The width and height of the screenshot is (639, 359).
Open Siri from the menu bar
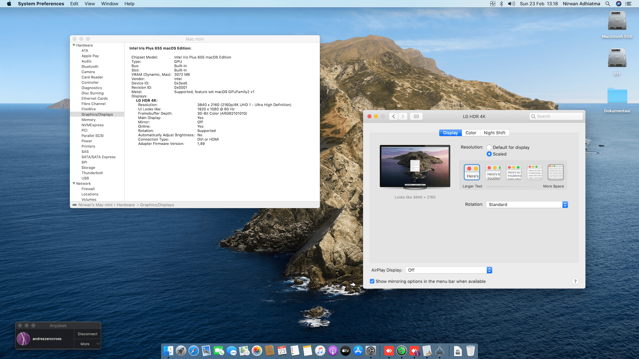coord(619,4)
